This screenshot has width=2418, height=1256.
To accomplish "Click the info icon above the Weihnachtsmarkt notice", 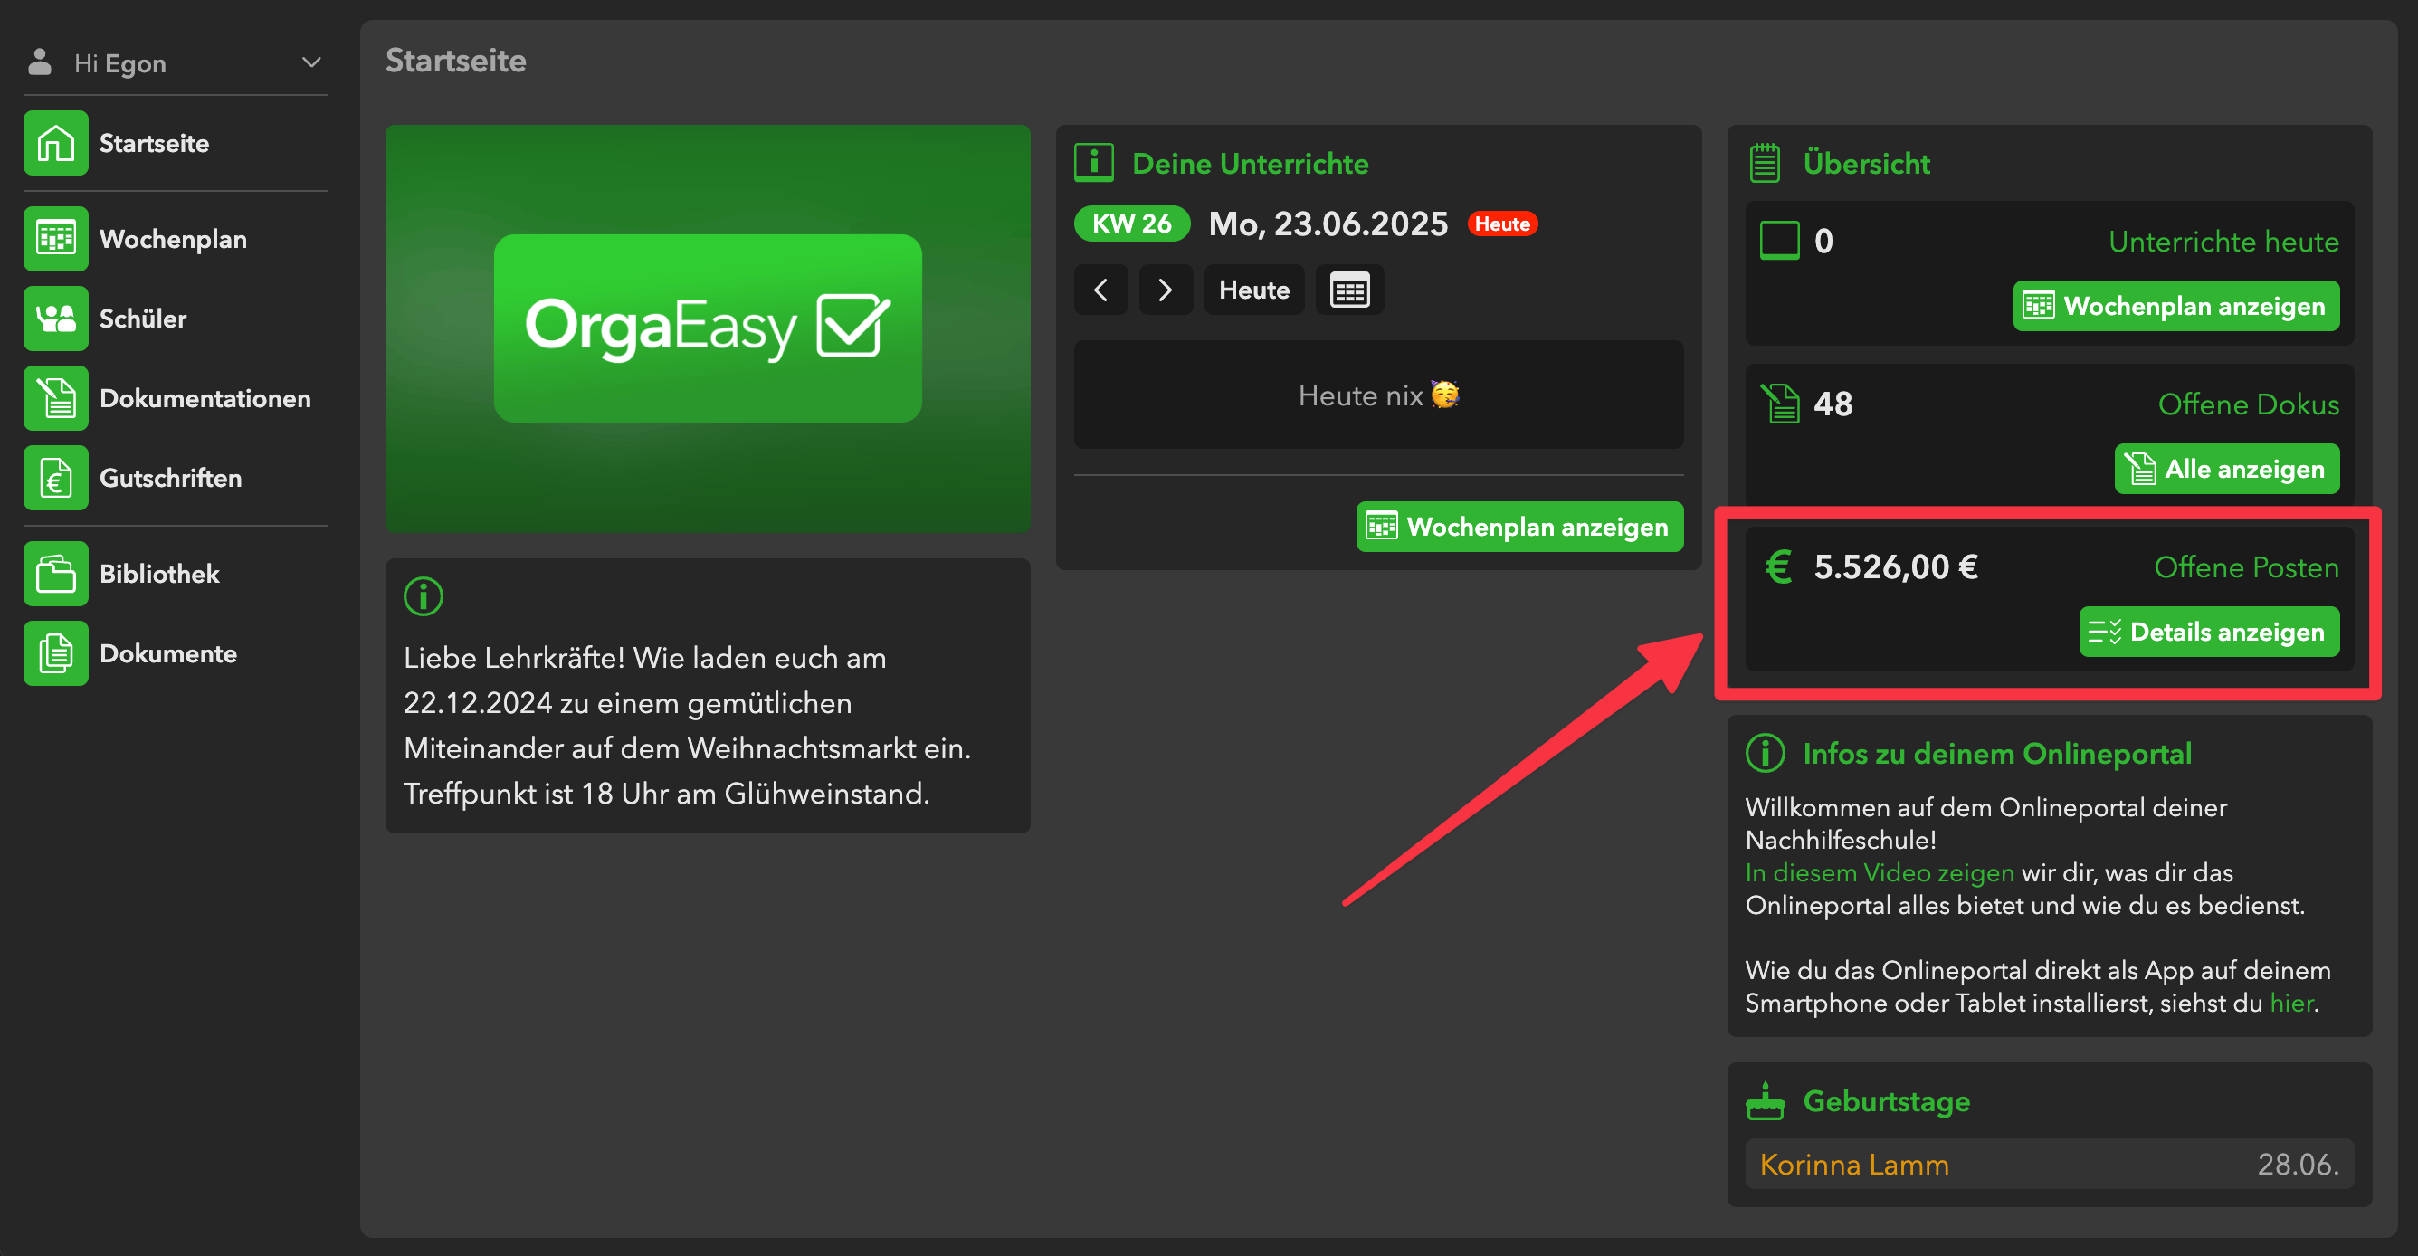I will pos(424,596).
